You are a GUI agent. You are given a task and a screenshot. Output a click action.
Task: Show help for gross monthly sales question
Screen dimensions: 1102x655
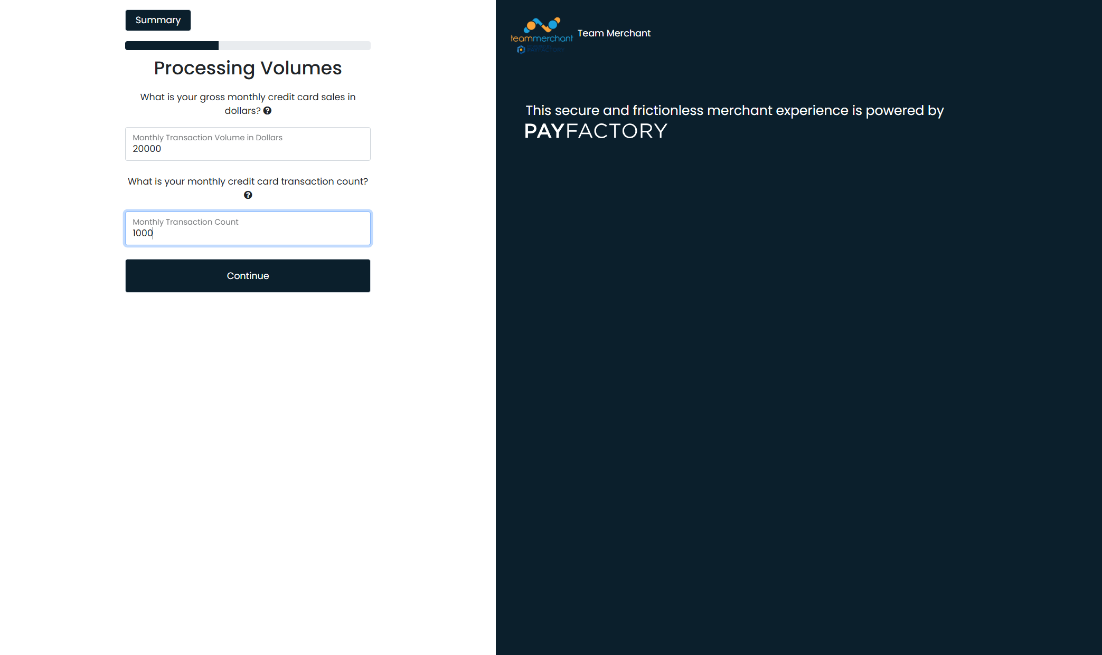pyautogui.click(x=268, y=111)
